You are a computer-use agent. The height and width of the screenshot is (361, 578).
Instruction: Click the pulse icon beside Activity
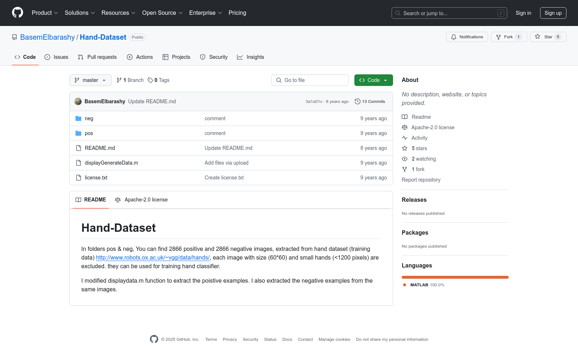click(405, 138)
